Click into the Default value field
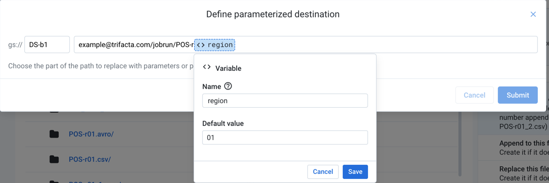The height and width of the screenshot is (183, 549). pos(285,138)
